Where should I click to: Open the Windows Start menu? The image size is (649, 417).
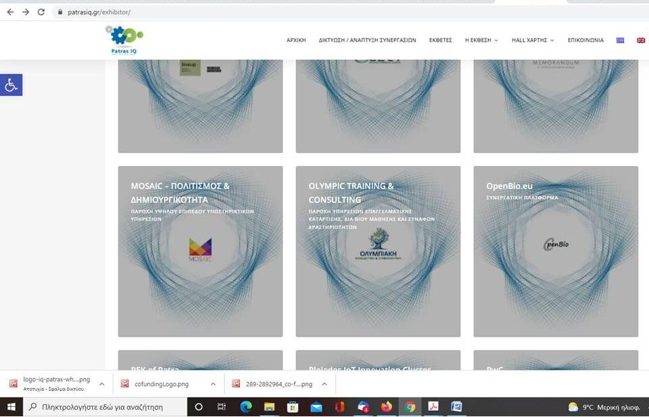click(x=11, y=407)
